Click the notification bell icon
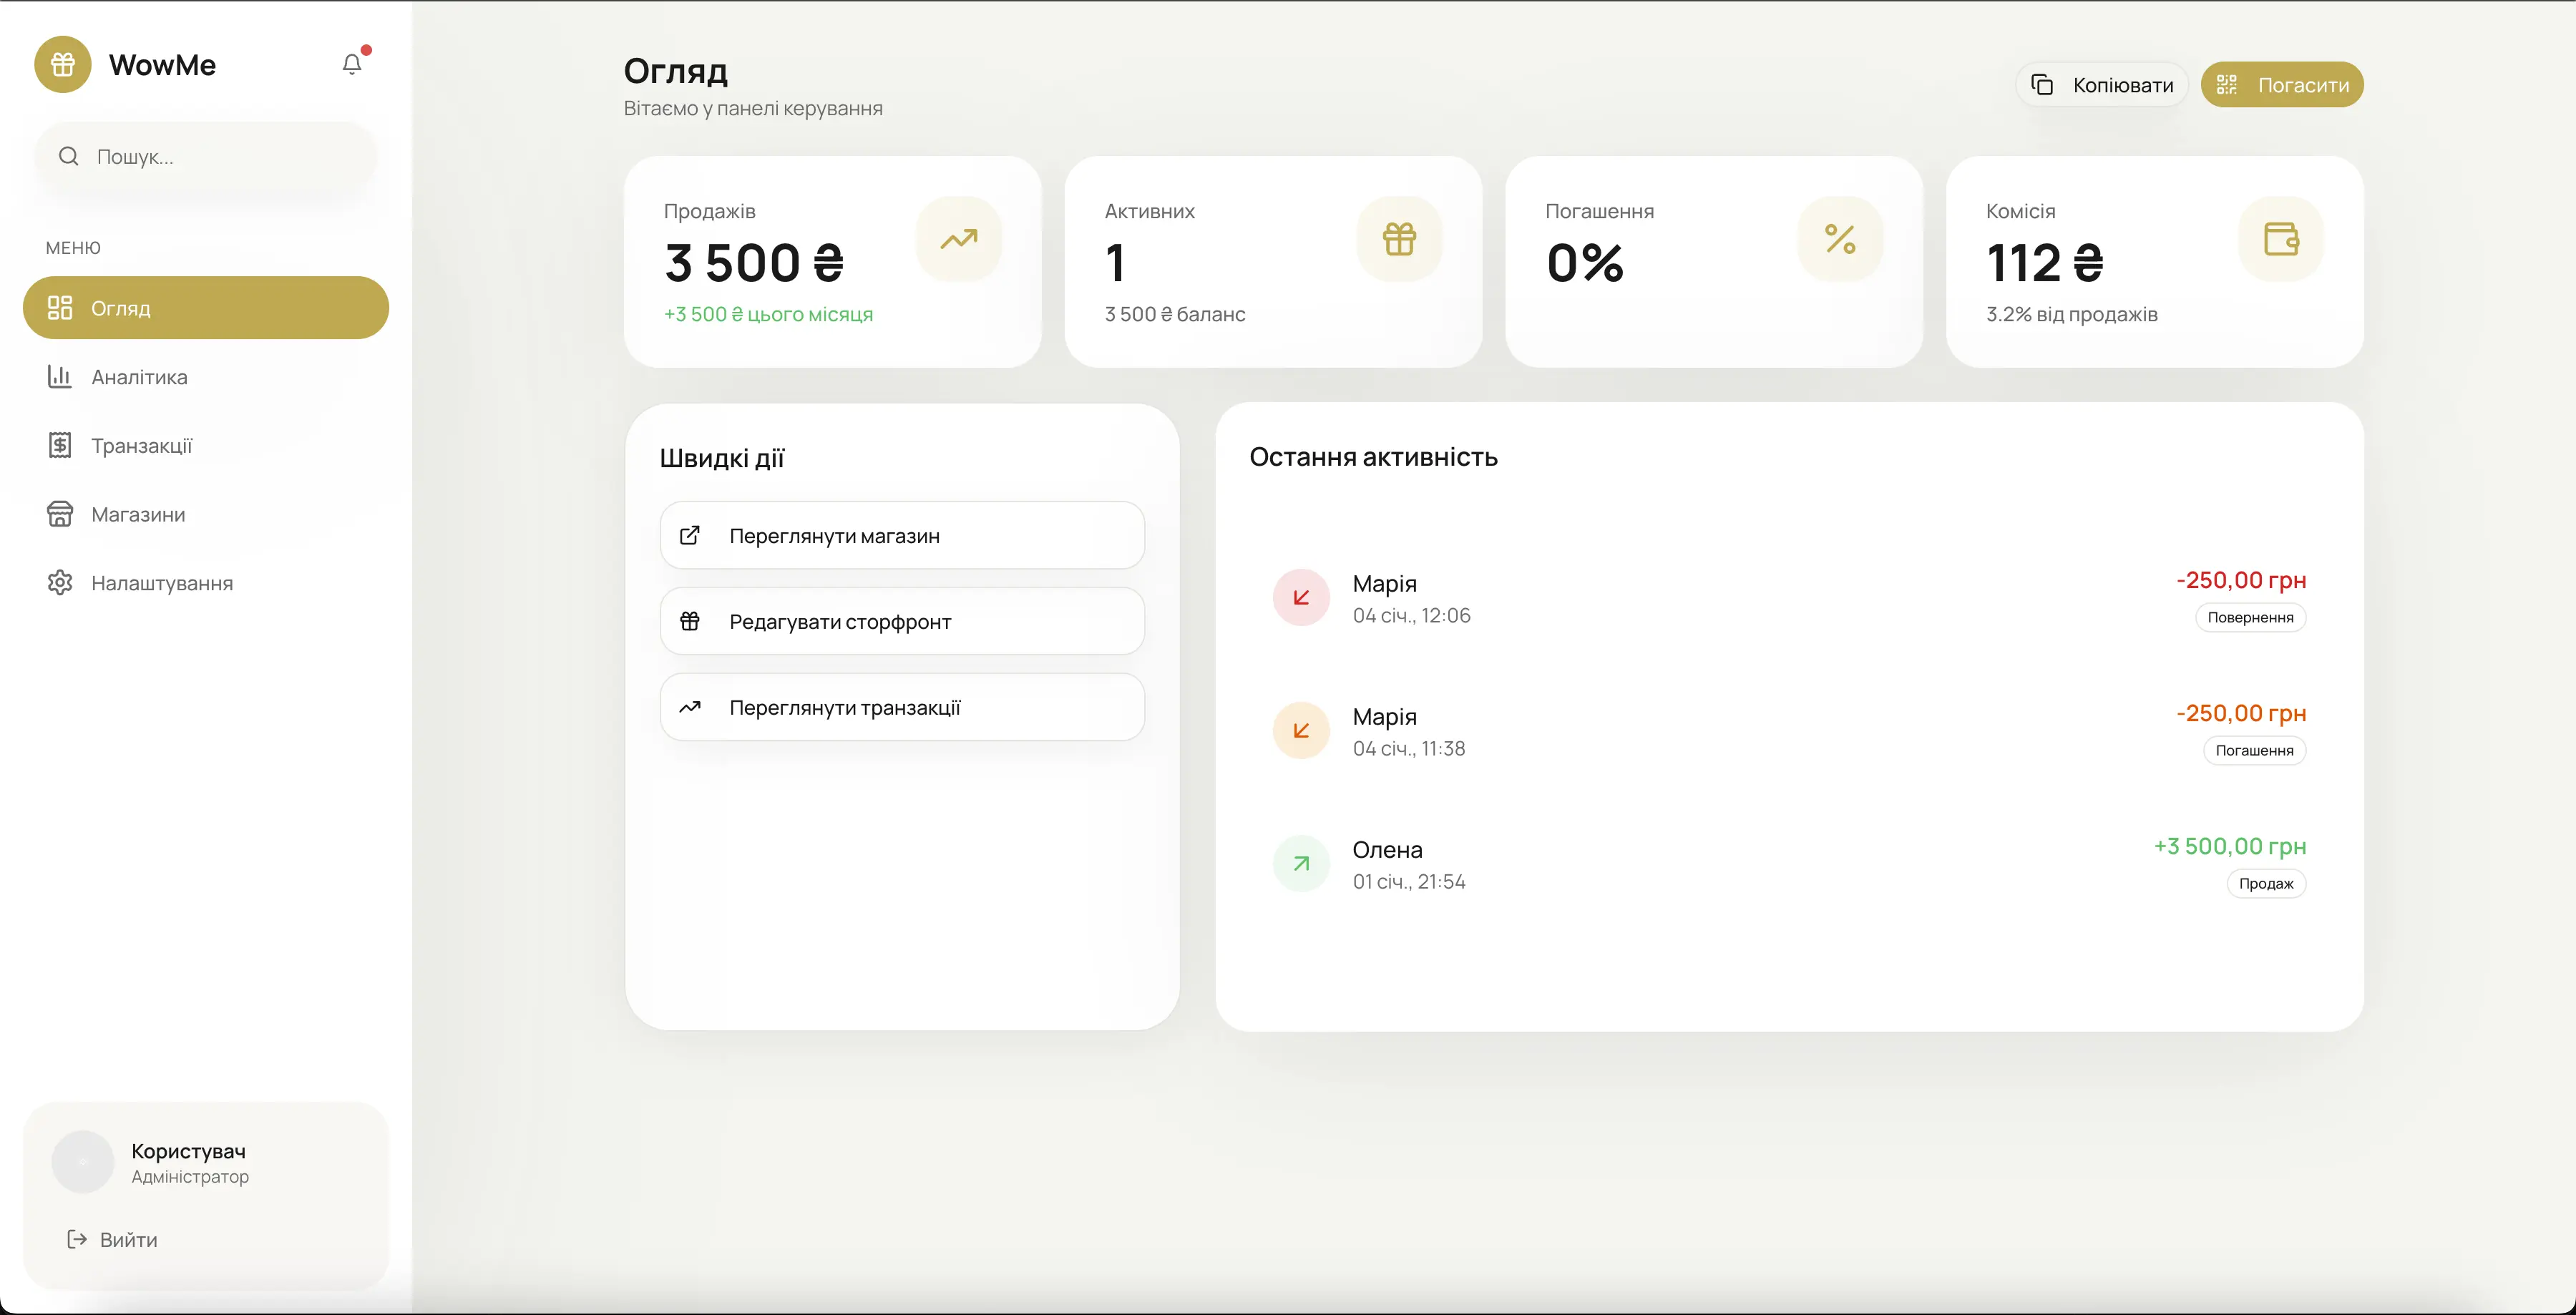The image size is (2576, 1315). [352, 64]
